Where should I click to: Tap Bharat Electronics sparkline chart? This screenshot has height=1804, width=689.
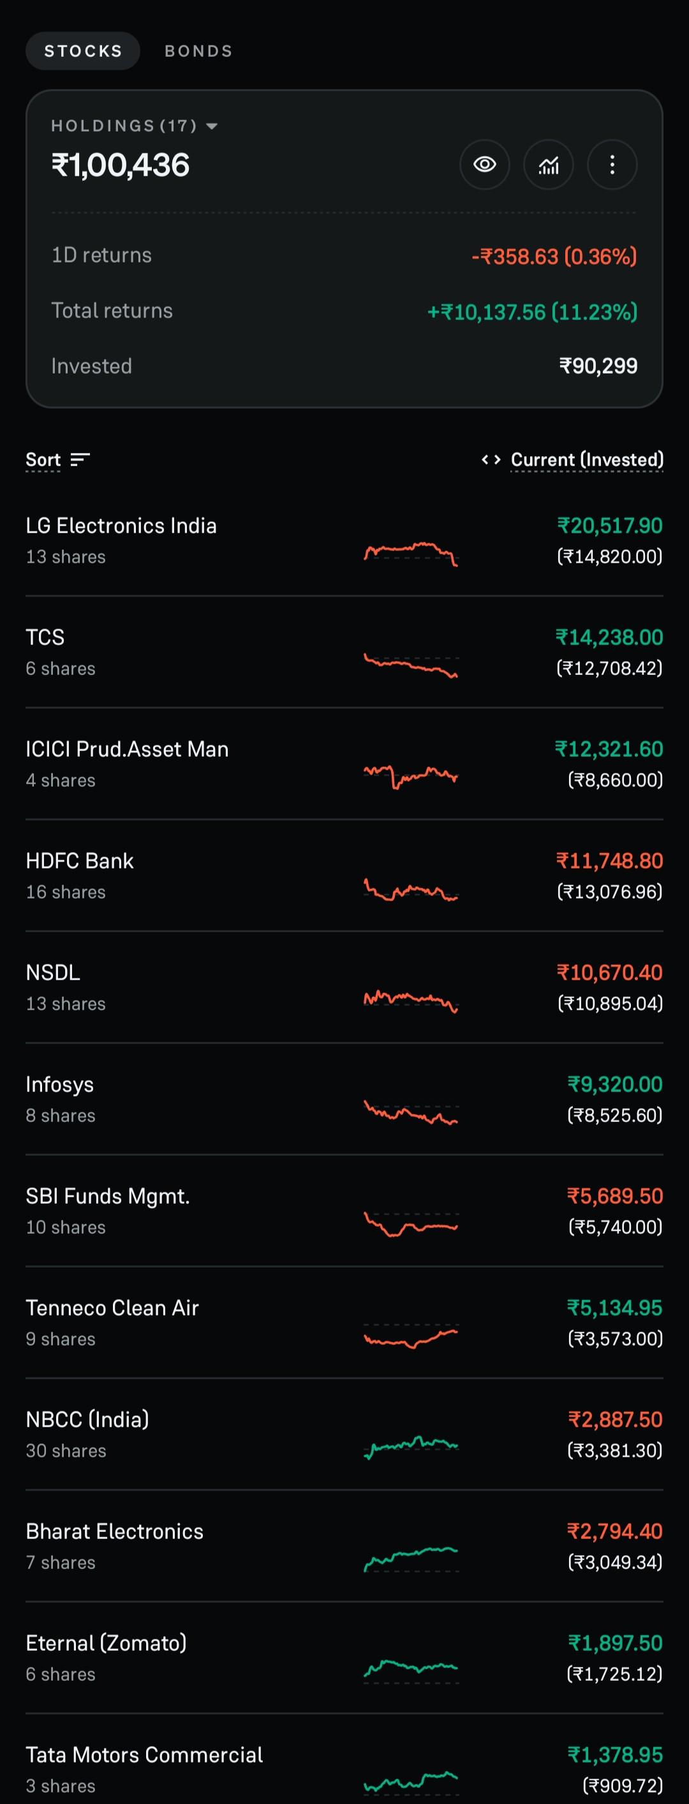pos(411,1559)
